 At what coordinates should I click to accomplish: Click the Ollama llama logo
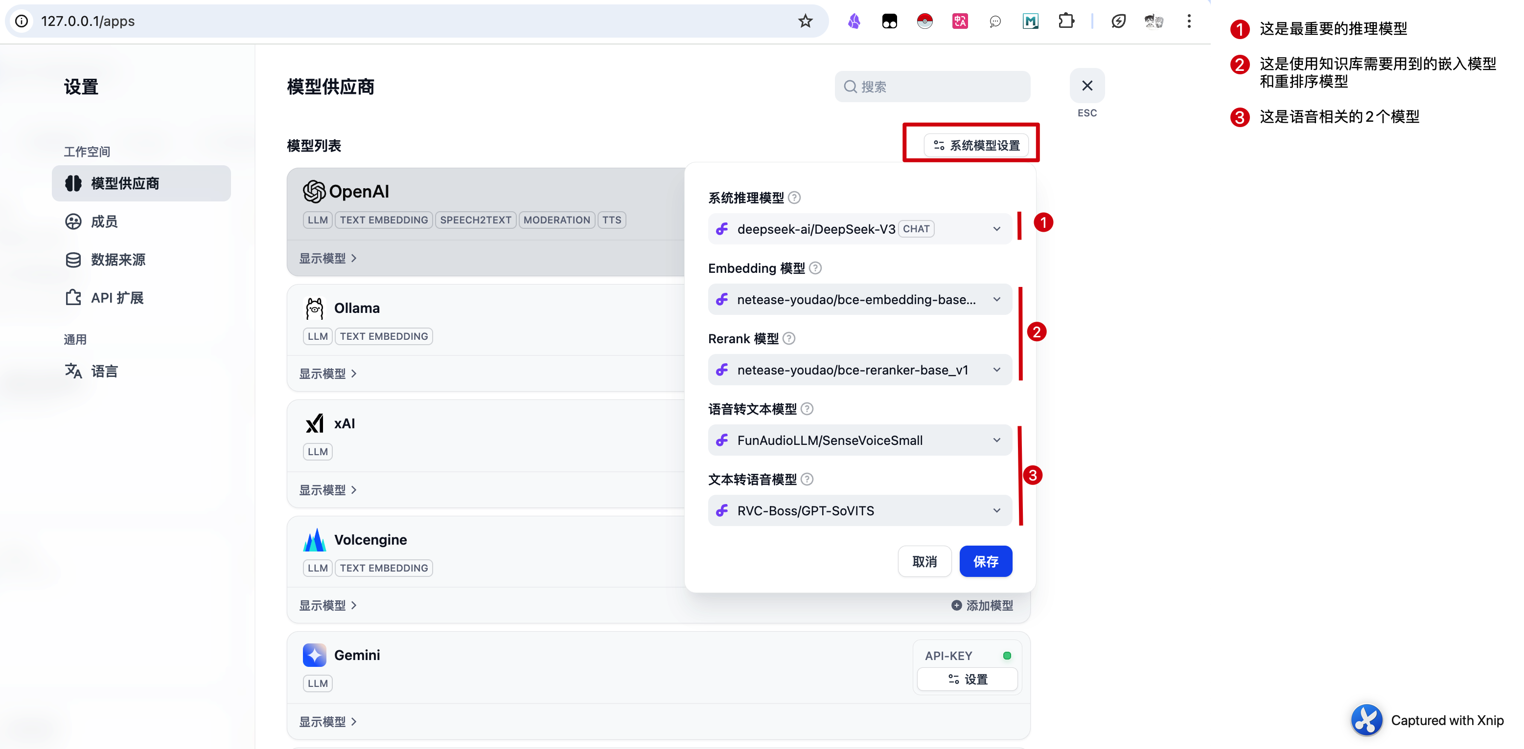315,308
